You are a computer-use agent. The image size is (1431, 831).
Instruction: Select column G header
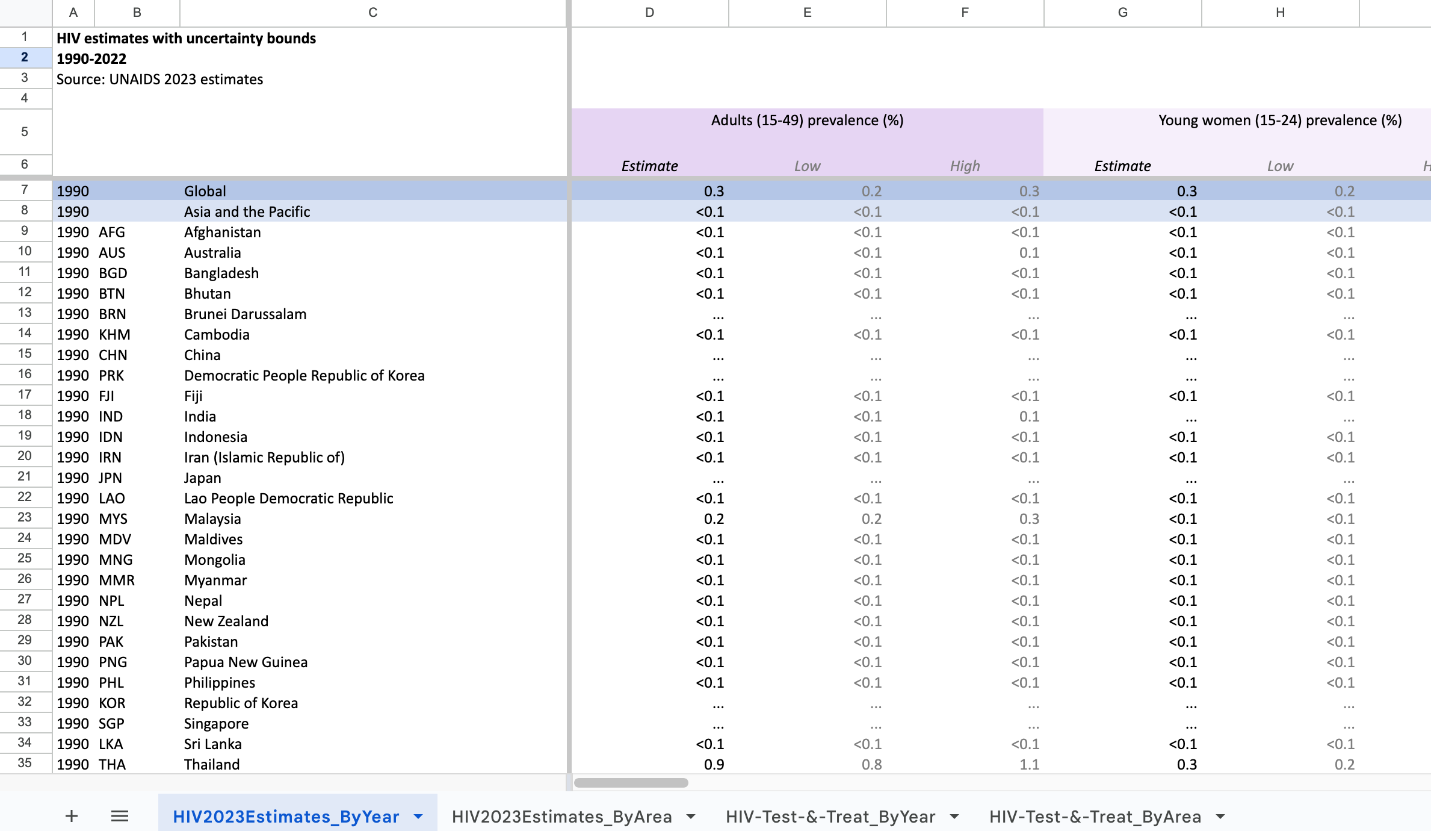[x=1123, y=13]
